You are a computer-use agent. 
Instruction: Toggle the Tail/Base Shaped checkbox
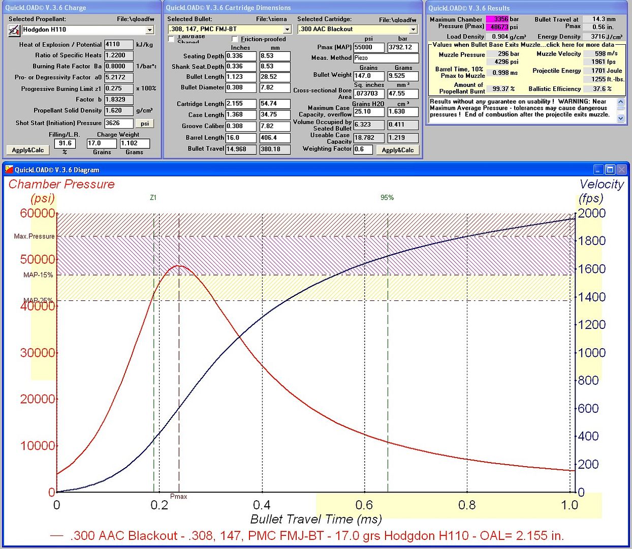click(x=171, y=39)
